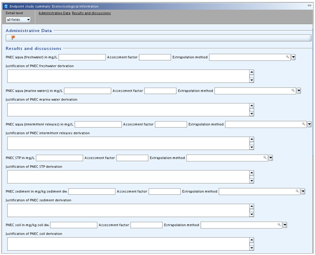Click PNEC soil in mg/kg soil dw field
This screenshot has height=255, width=315.
click(73, 225)
